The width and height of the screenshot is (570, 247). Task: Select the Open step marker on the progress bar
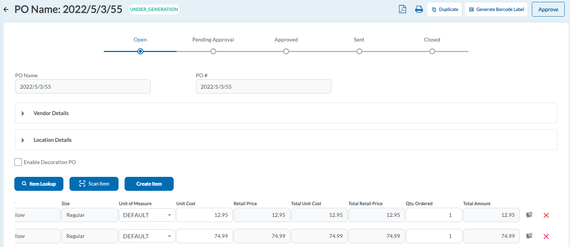[x=140, y=51]
